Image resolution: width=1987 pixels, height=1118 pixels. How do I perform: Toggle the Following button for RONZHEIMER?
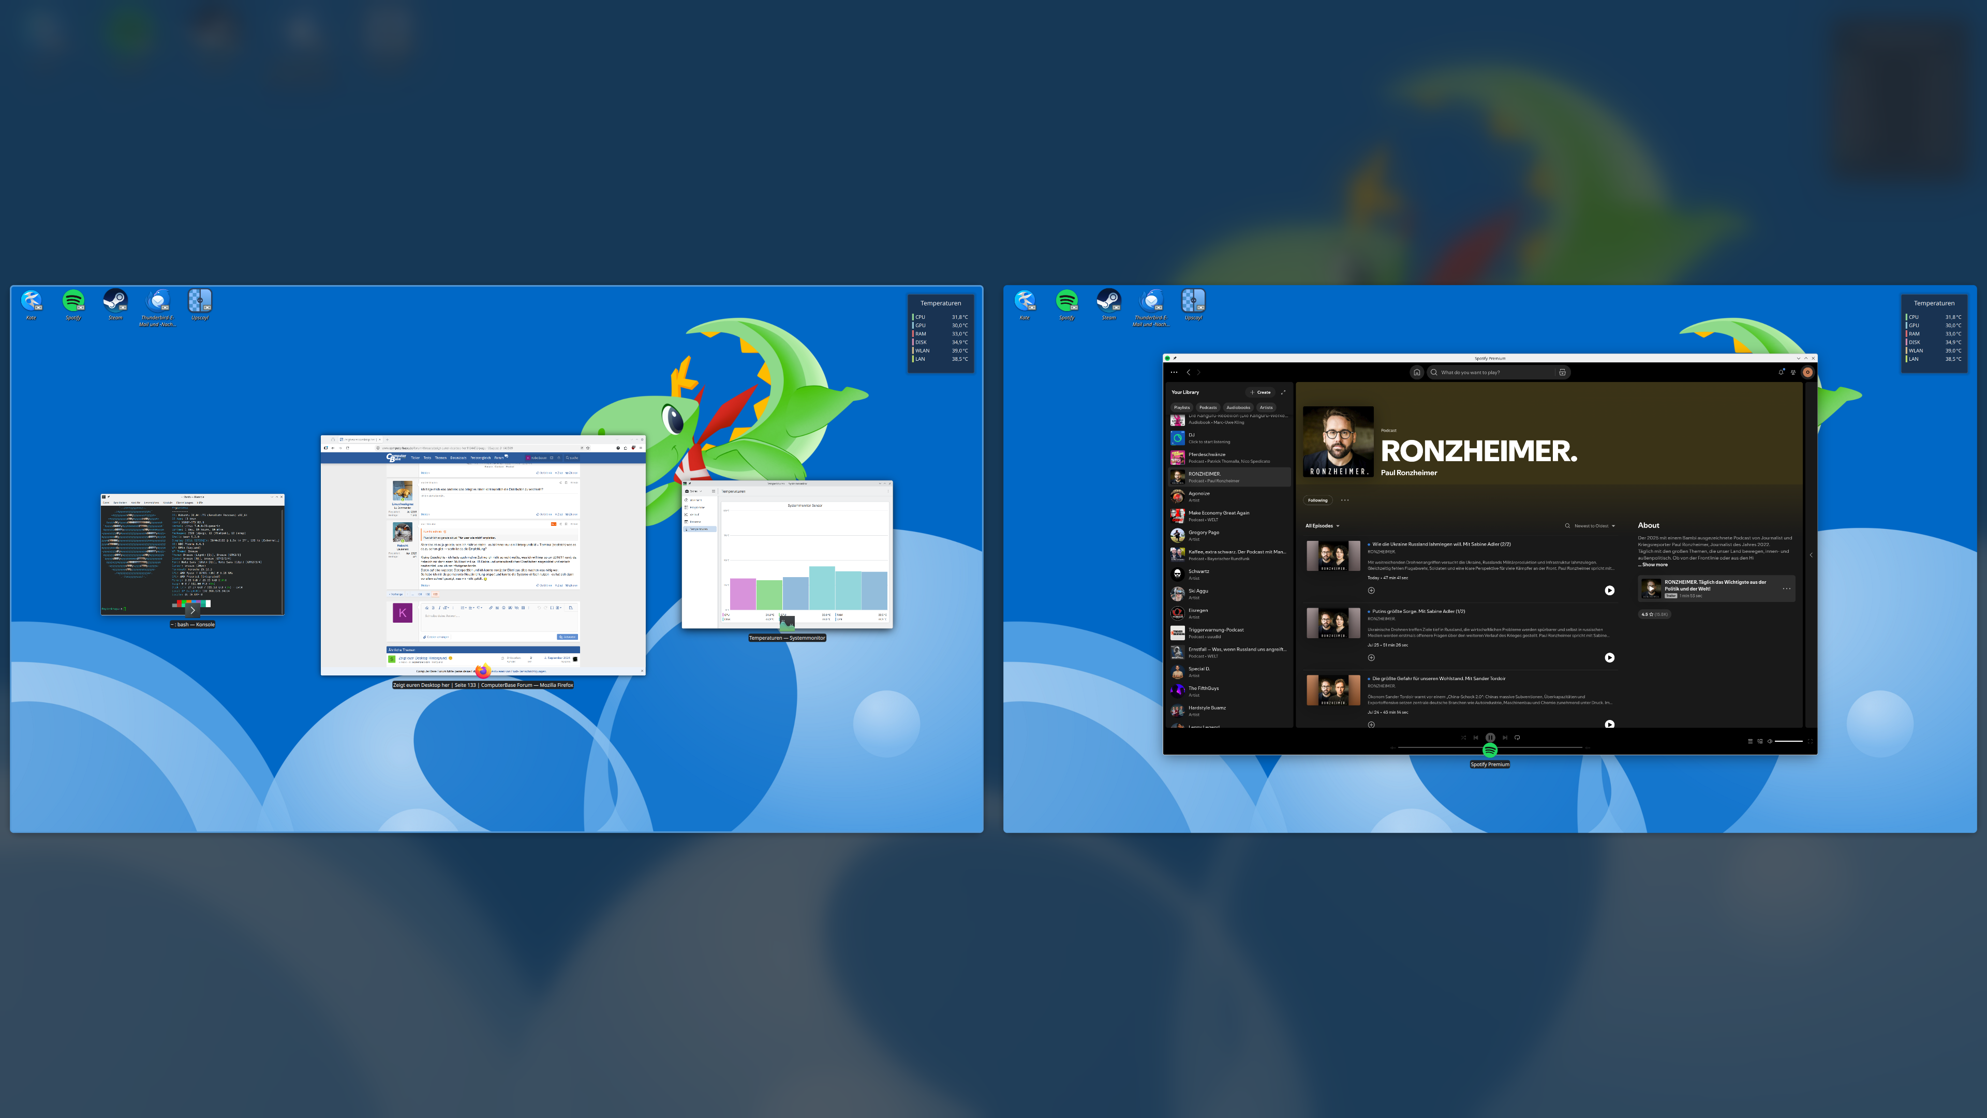pos(1317,500)
